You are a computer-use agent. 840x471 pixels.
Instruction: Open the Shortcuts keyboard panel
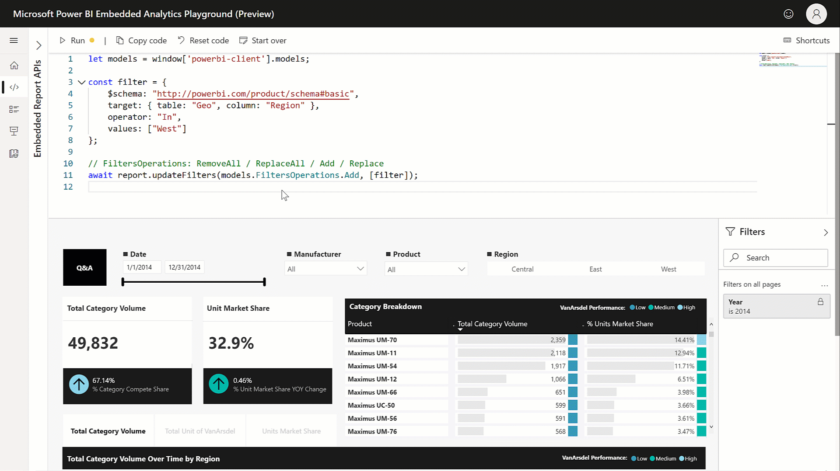click(806, 40)
